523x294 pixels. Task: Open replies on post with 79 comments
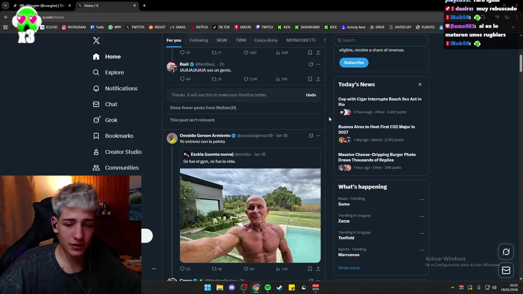coord(185,53)
